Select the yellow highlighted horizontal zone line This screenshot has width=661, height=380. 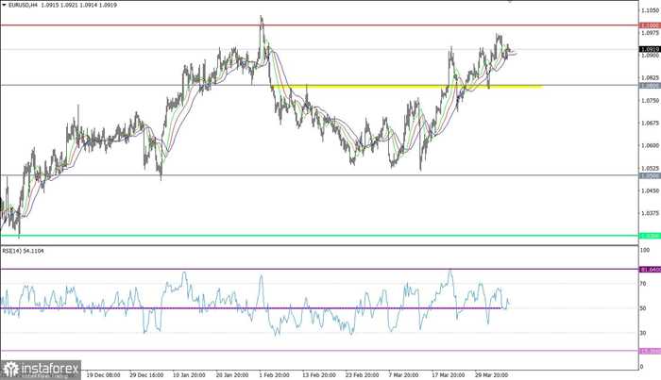pos(407,87)
